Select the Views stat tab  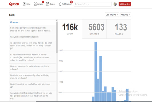click(x=70, y=29)
